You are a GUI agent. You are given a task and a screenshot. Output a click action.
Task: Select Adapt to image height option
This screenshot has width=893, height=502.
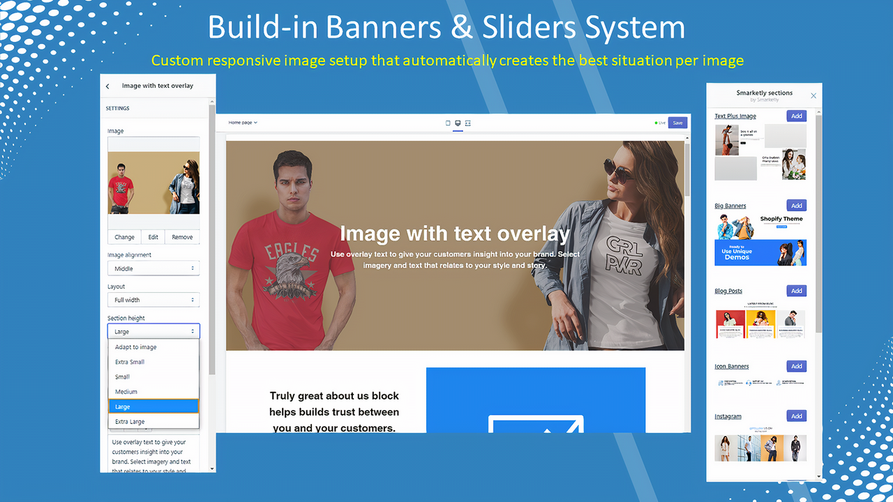(135, 347)
